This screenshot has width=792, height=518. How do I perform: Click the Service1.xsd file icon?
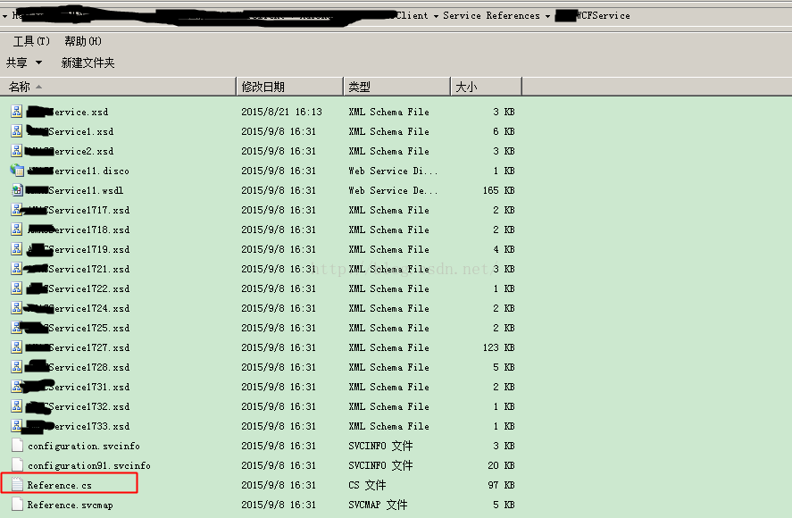coord(17,131)
